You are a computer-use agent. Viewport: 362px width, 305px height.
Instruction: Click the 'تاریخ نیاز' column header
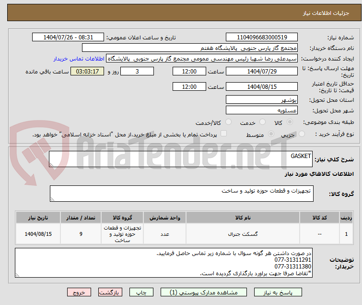(x=38, y=218)
